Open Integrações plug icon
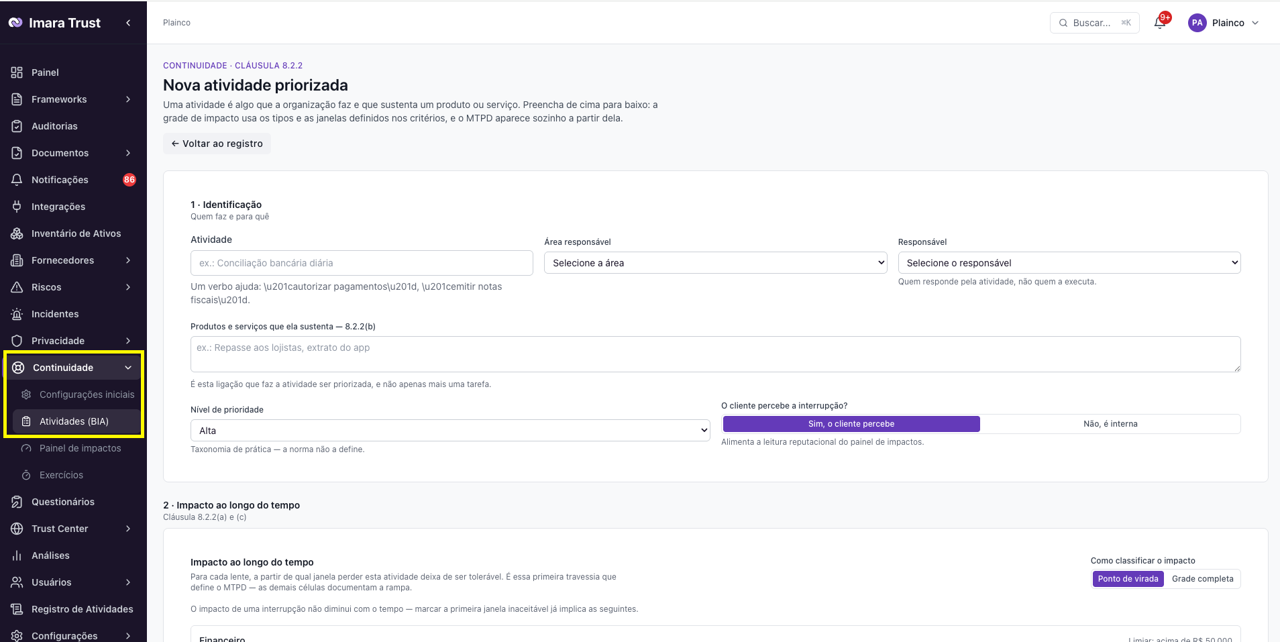 point(17,207)
